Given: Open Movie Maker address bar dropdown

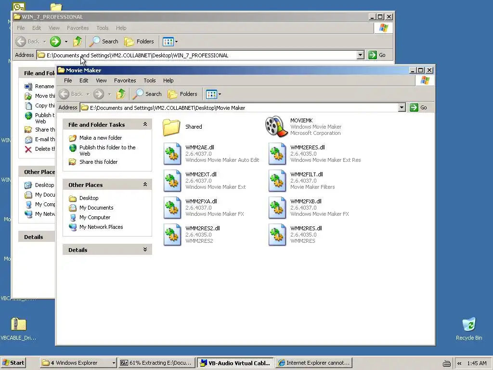Looking at the screenshot, I should point(402,107).
